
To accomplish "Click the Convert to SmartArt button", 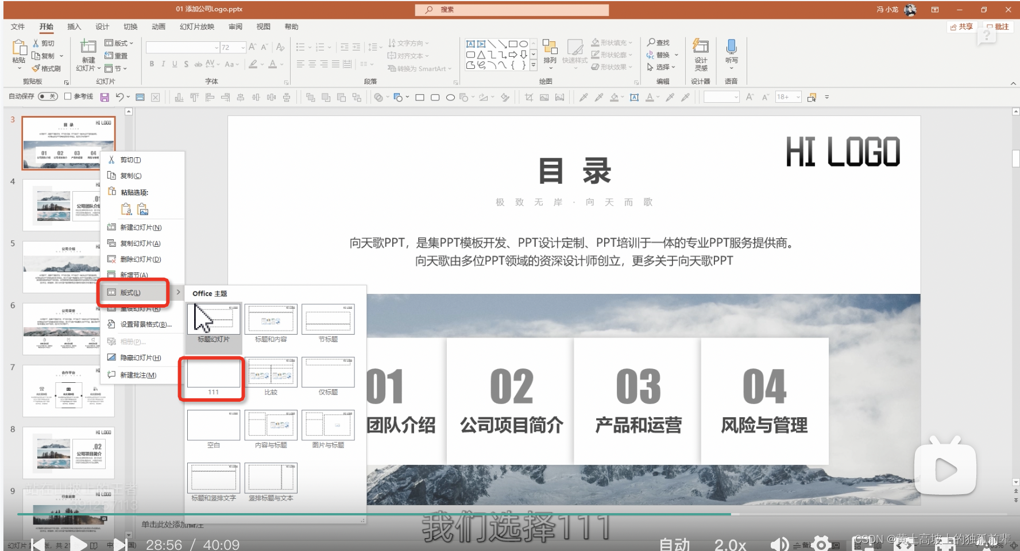I will pyautogui.click(x=420, y=68).
